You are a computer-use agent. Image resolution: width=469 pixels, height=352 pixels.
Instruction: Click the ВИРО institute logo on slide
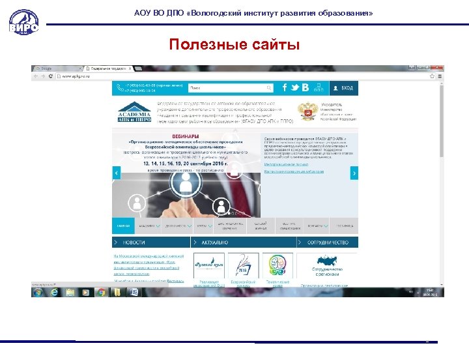click(23, 22)
